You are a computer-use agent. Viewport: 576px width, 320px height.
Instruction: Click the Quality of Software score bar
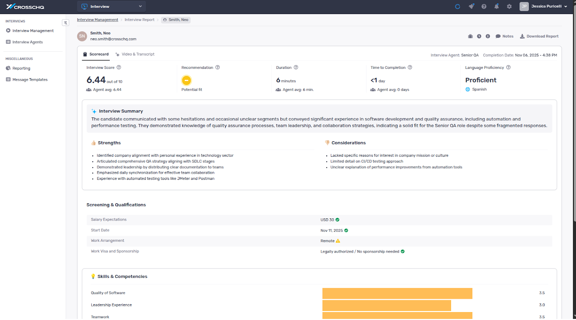tap(397, 293)
